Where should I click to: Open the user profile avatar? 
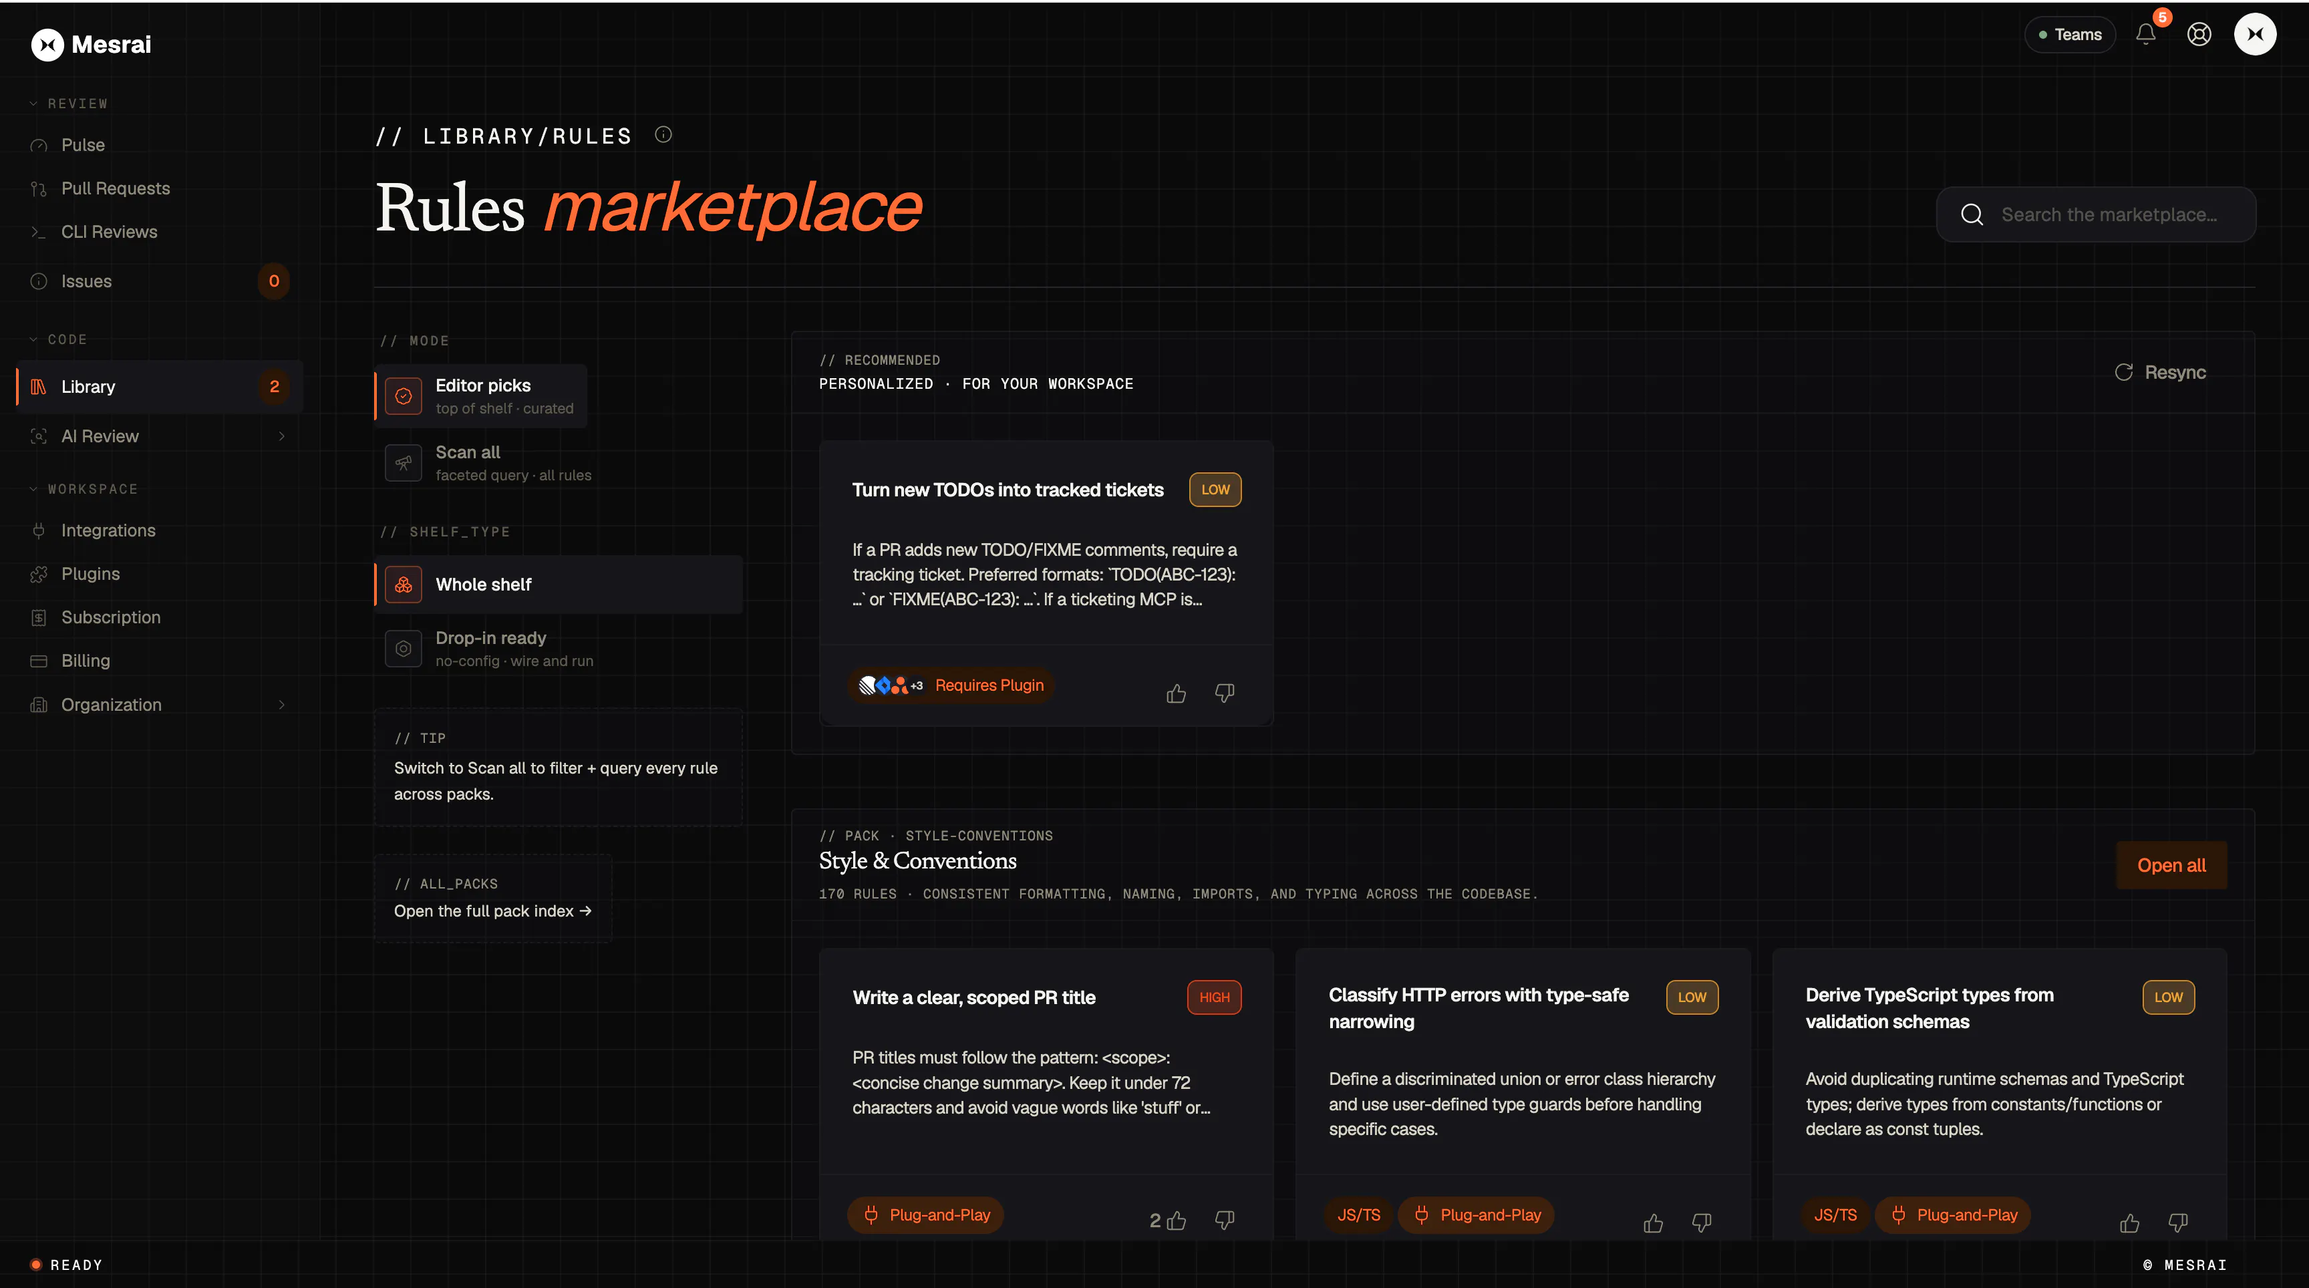2256,34
